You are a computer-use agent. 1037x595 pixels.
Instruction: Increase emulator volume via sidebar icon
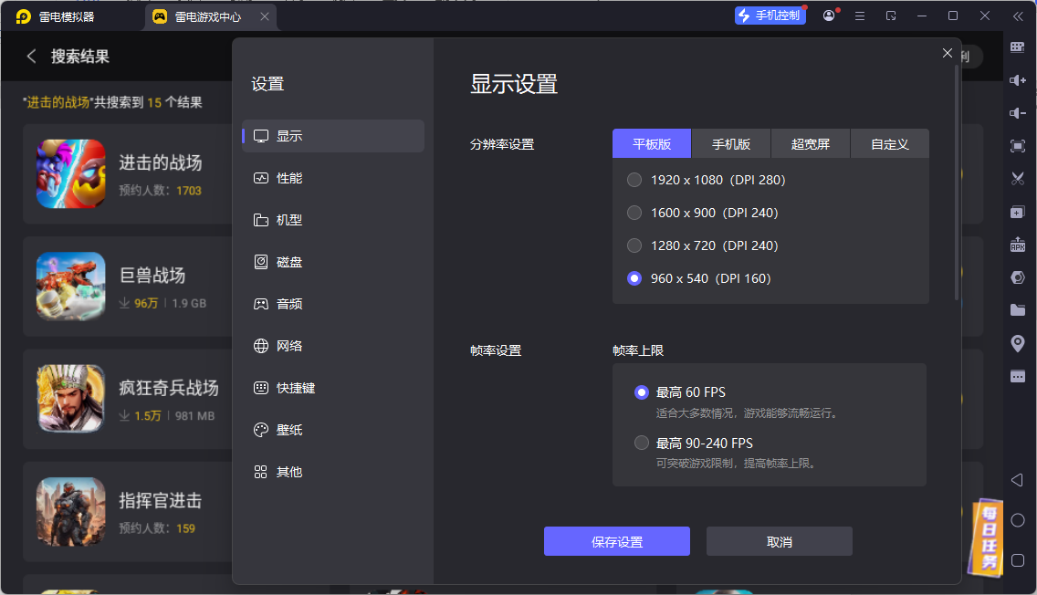point(1017,80)
